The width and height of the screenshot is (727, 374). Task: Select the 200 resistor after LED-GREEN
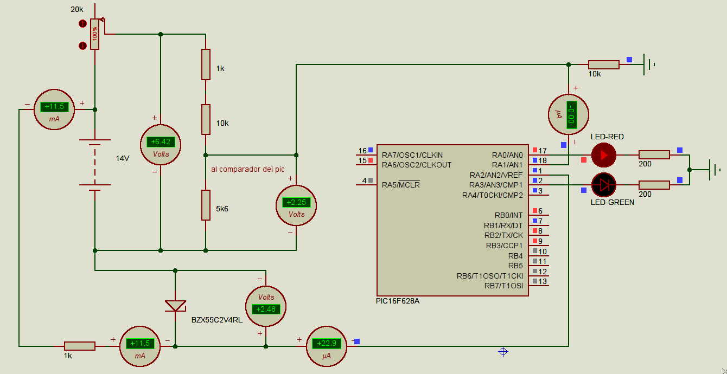(x=654, y=185)
